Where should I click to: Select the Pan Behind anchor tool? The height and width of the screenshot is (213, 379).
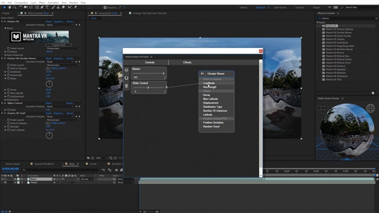click(31, 8)
